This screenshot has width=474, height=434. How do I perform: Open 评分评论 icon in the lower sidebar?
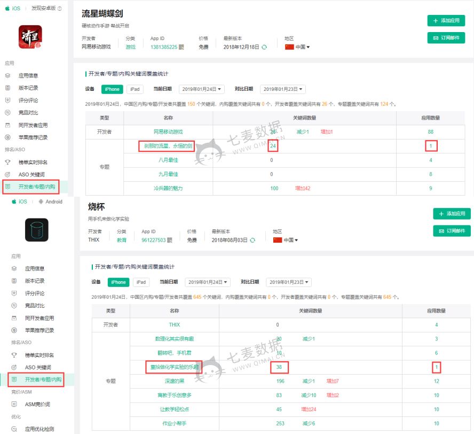(x=14, y=293)
